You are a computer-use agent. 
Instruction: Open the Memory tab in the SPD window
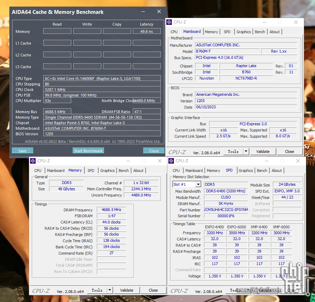coord(213,171)
